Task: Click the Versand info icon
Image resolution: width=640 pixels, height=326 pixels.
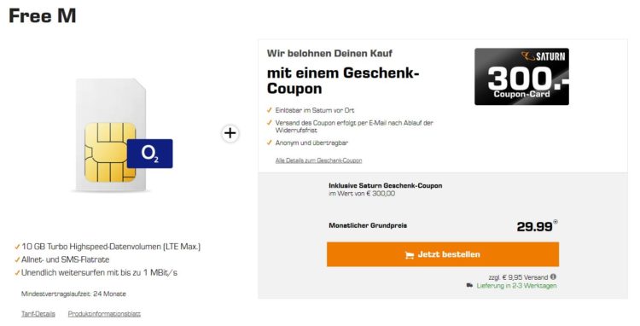Action: (x=553, y=277)
